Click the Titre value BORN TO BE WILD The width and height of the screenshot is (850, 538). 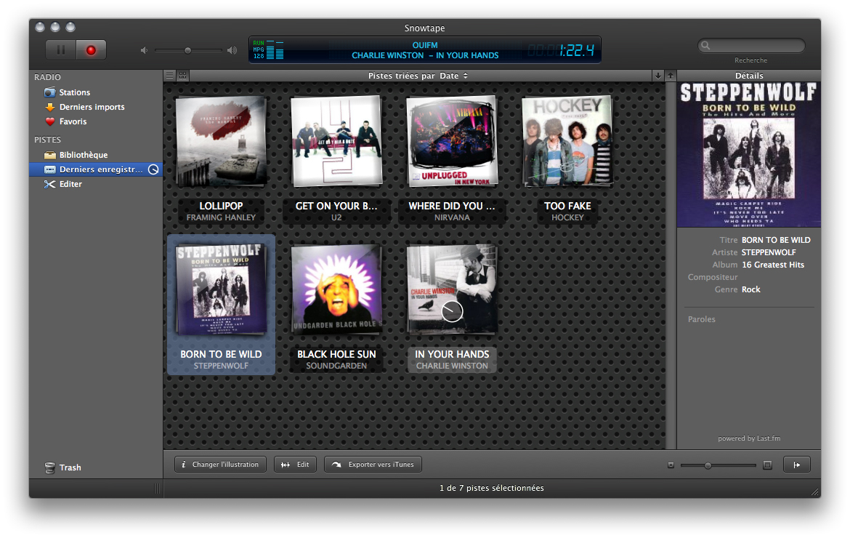click(776, 240)
